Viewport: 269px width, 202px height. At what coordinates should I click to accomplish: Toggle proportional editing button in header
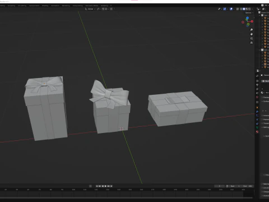112,9
